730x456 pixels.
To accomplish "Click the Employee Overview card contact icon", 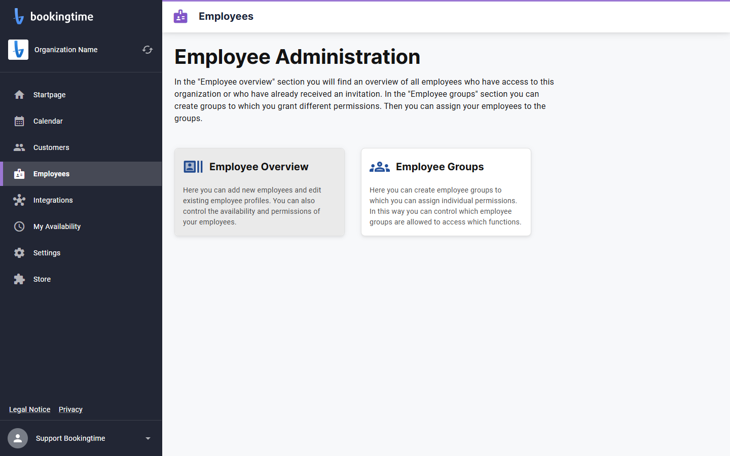I will pyautogui.click(x=193, y=167).
